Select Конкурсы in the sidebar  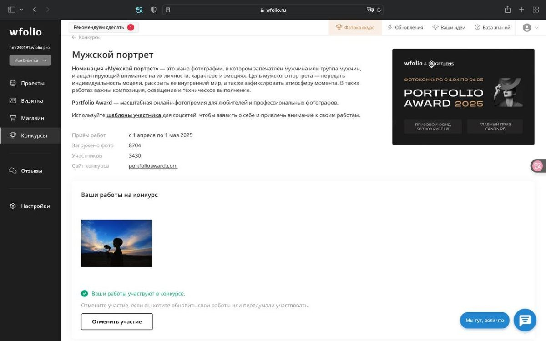tap(30, 135)
